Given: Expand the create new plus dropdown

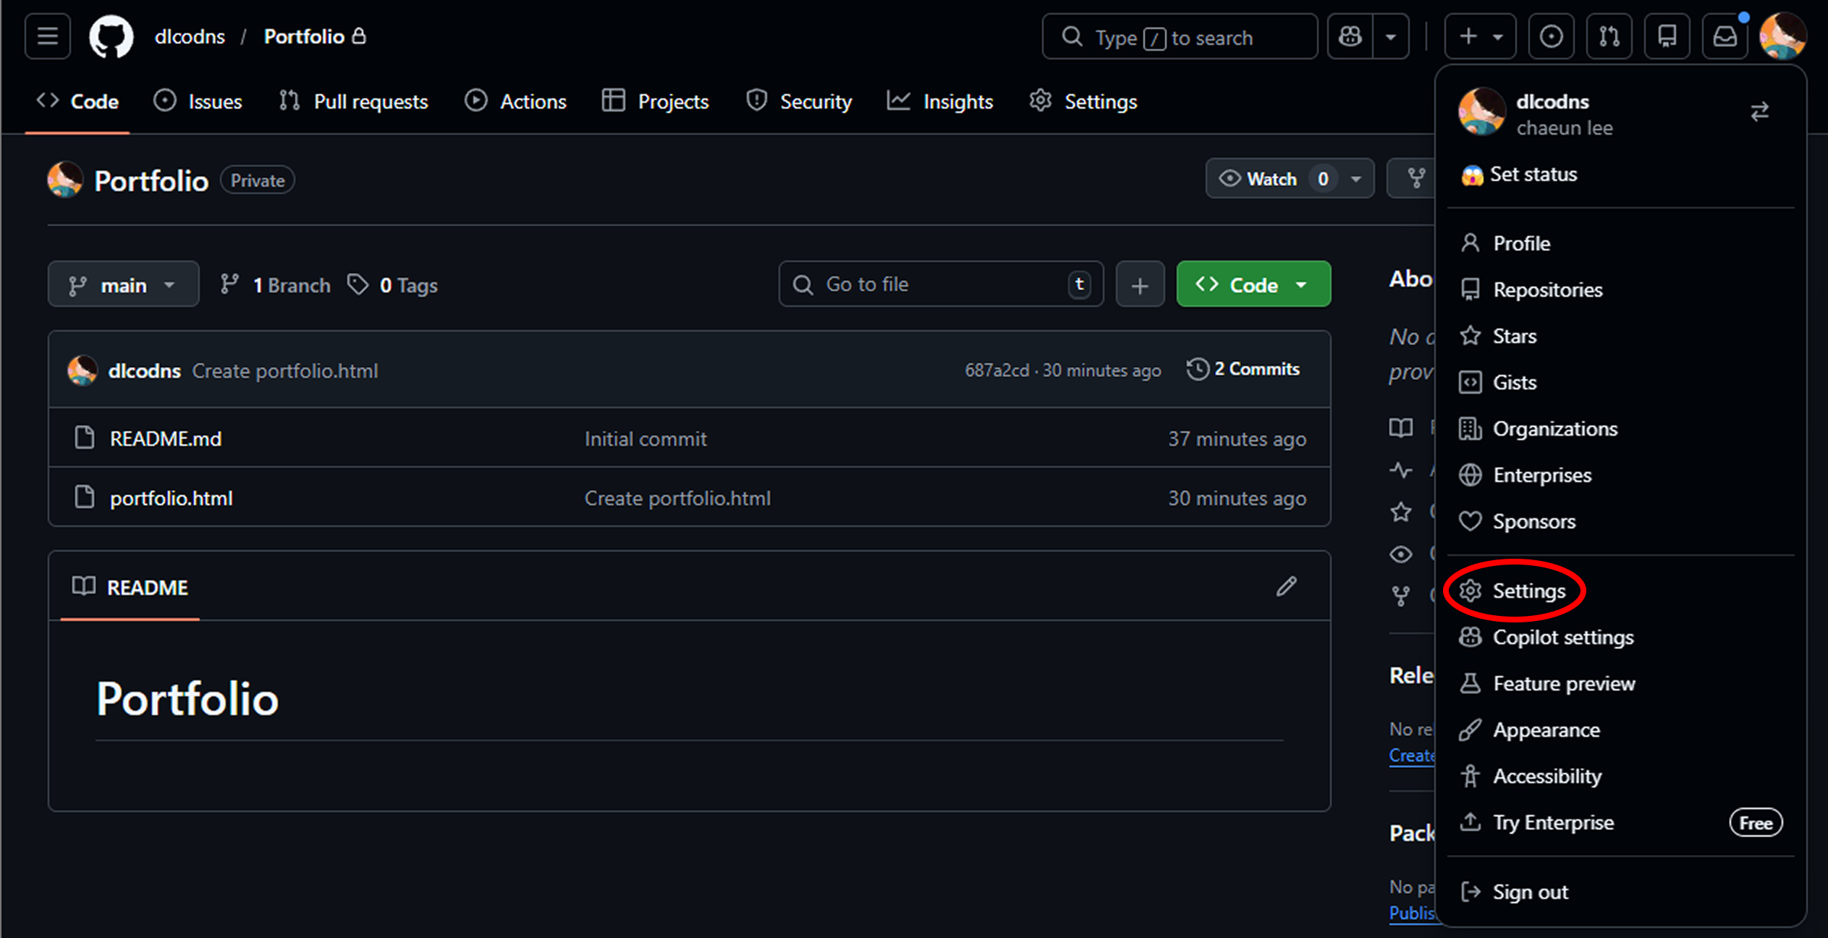Looking at the screenshot, I should click(1480, 36).
